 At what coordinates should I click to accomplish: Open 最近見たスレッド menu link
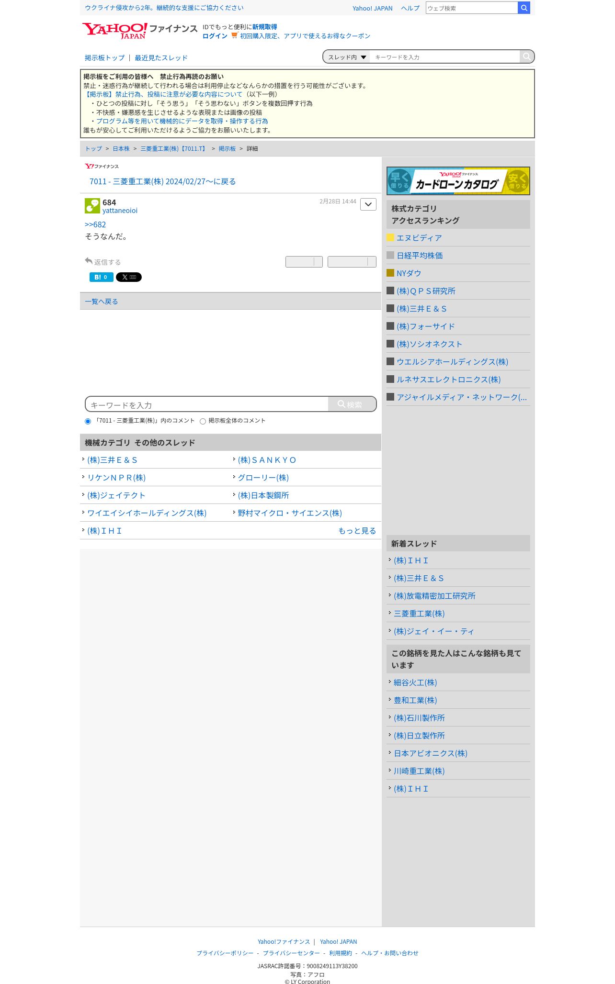click(x=161, y=57)
